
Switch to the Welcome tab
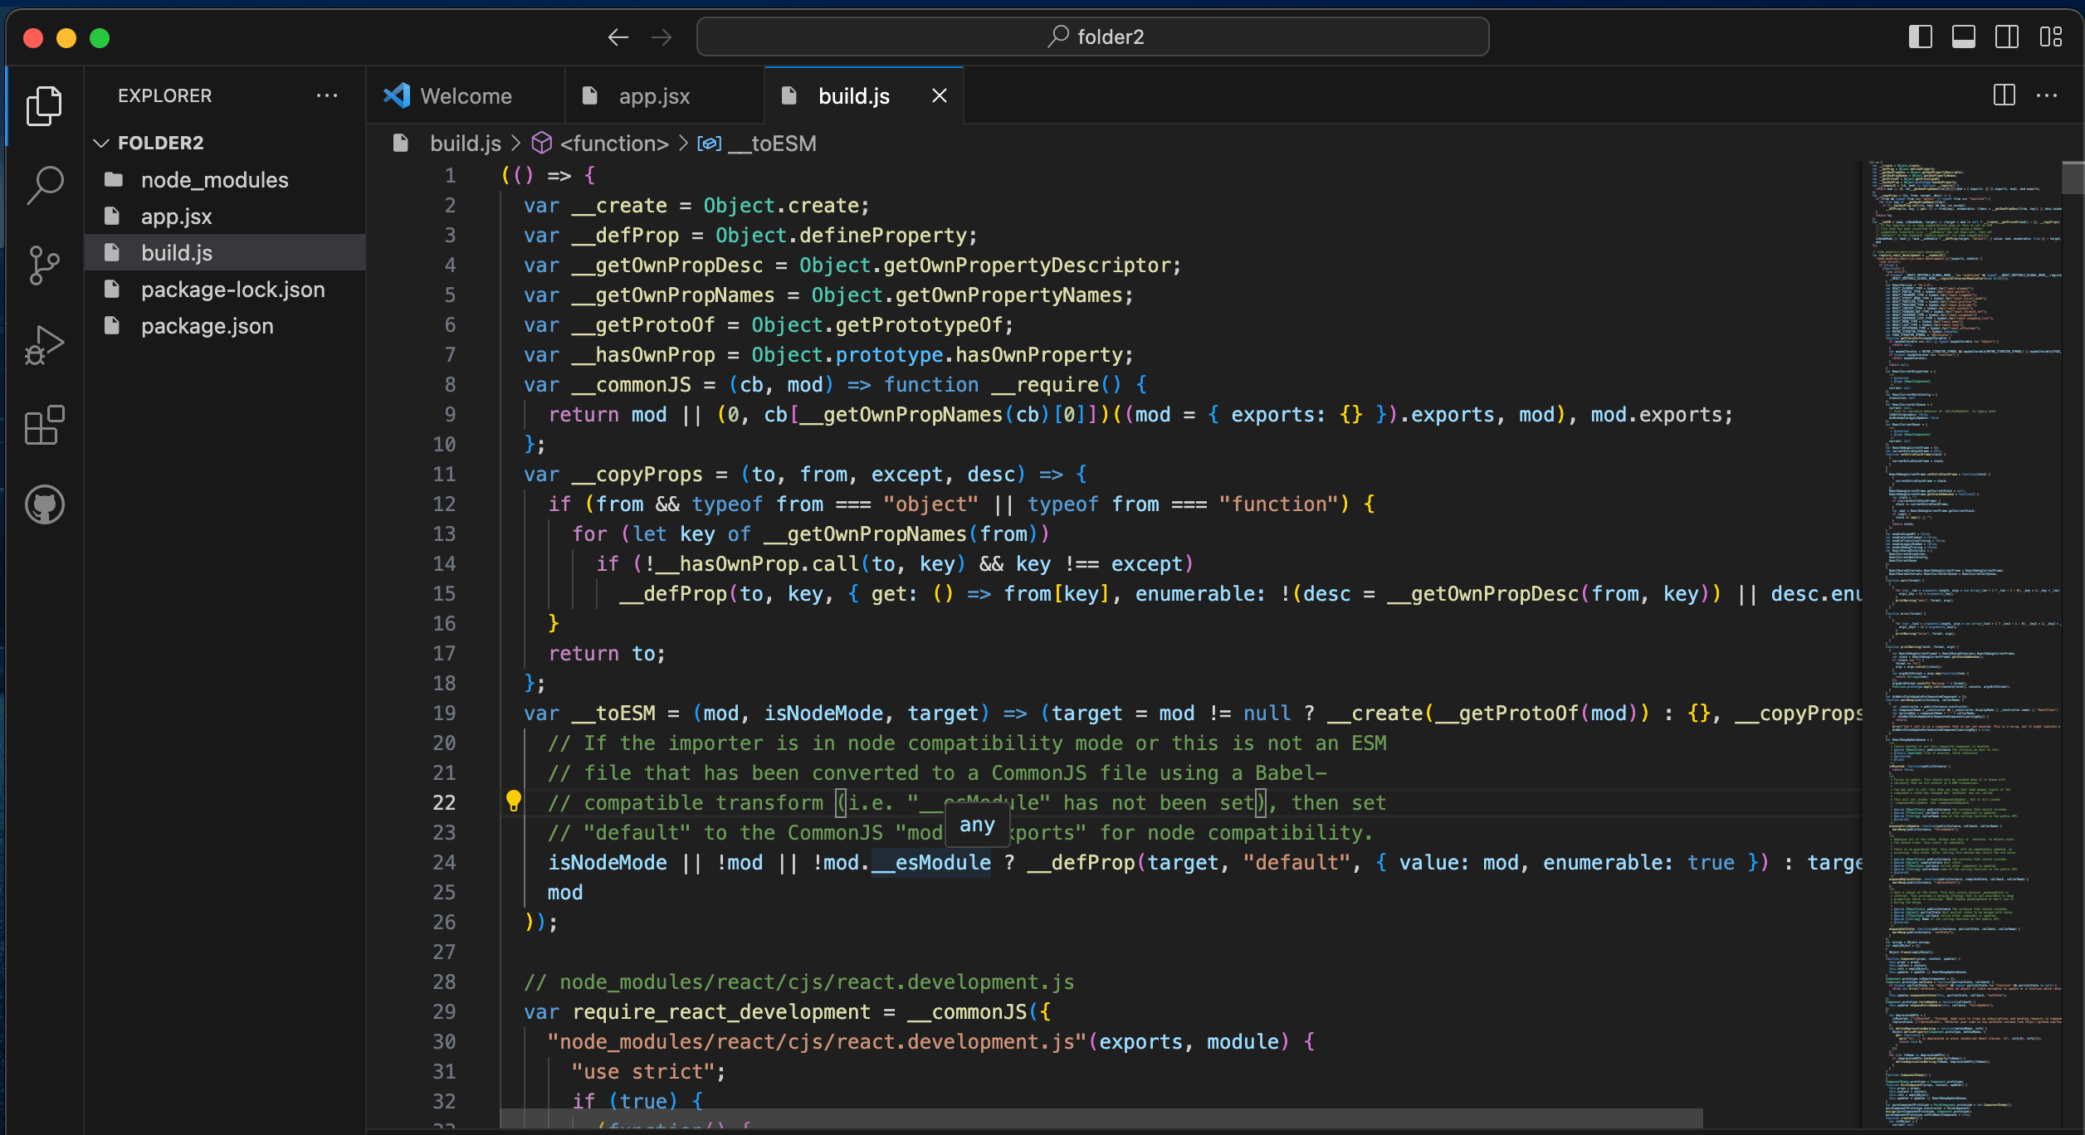[x=466, y=96]
